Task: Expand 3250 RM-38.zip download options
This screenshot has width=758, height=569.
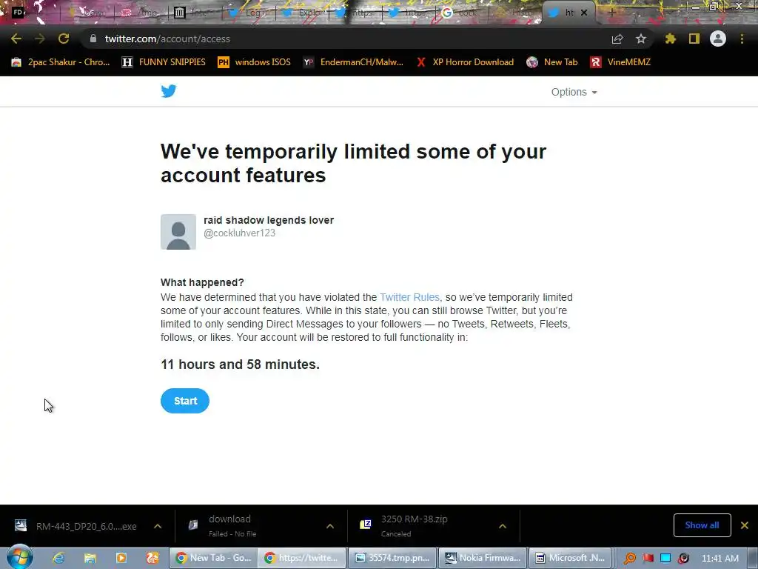Action: pos(503,526)
